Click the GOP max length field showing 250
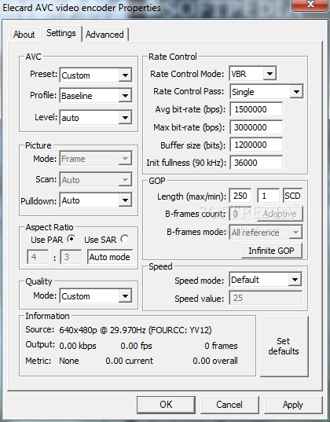The image size is (330, 422). point(240,196)
